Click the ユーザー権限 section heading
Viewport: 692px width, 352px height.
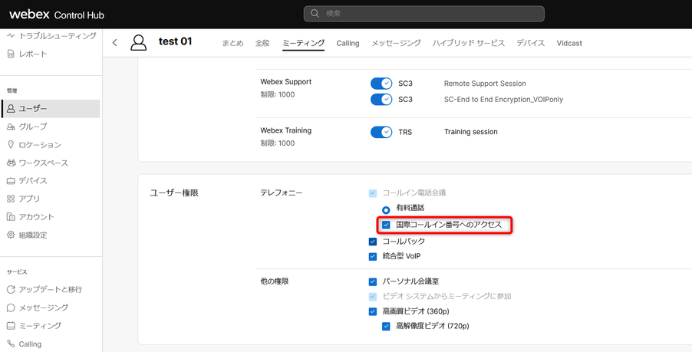pos(174,193)
